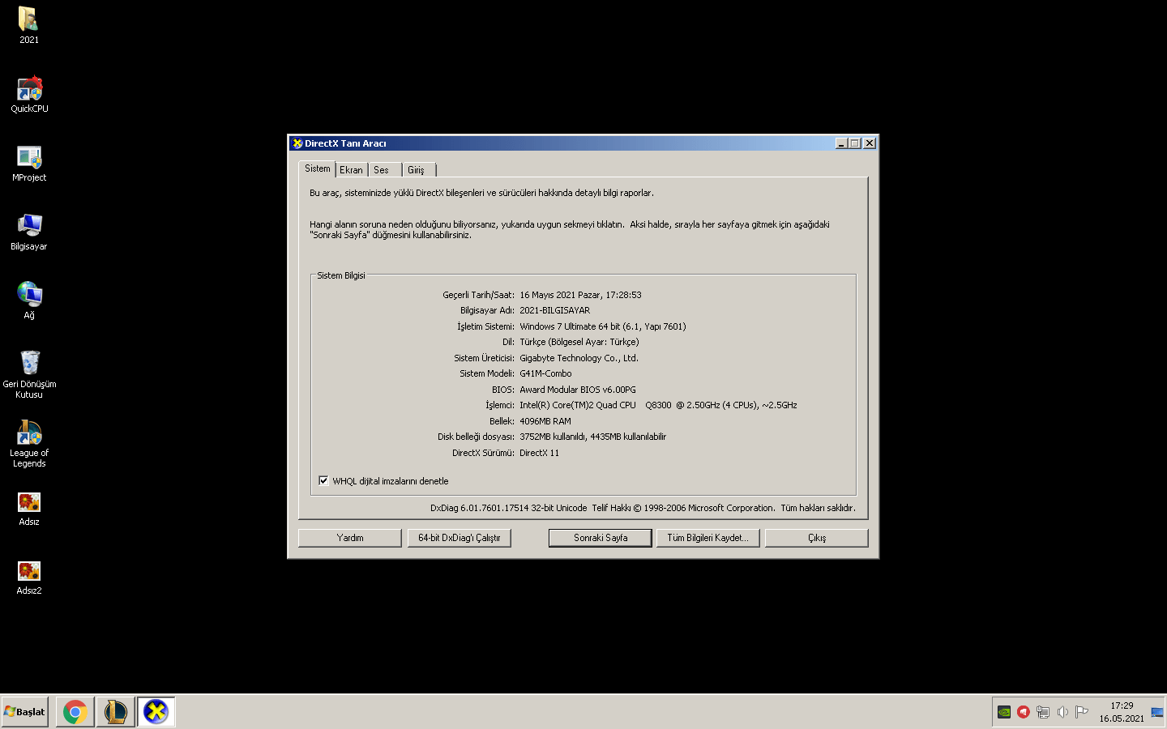This screenshot has width=1167, height=729.
Task: Close the DirectX Tanı Aracı window
Action: pyautogui.click(x=870, y=143)
